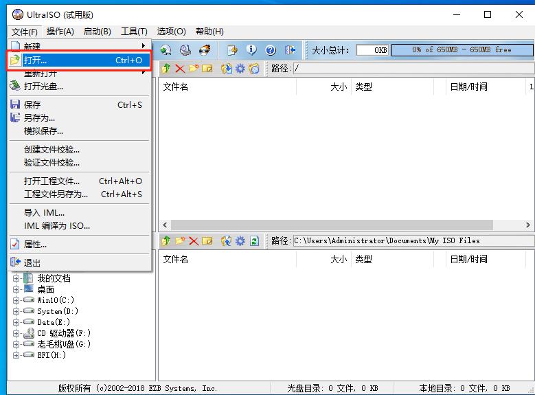The image size is (535, 395).
Task: Click the blue gear icon in the local pane toolbar
Action: coord(240,241)
